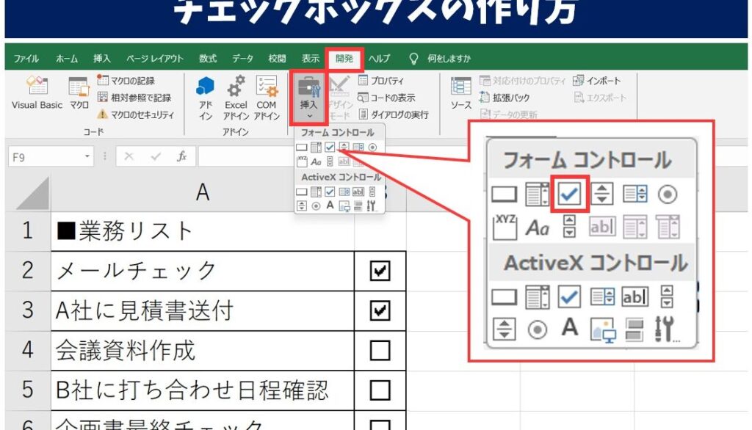Tick the B社に打ち合わせ日程確認 checkbox
The image size is (752, 430).
point(380,390)
